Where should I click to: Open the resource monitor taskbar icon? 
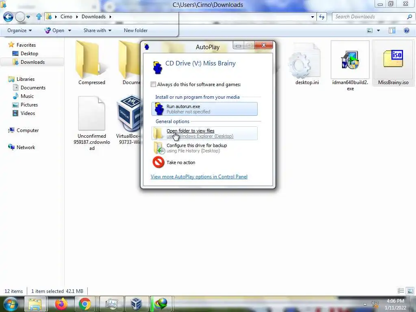(x=111, y=304)
